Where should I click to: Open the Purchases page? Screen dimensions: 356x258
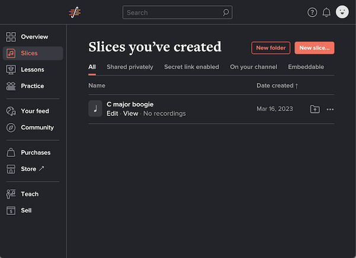pyautogui.click(x=36, y=152)
